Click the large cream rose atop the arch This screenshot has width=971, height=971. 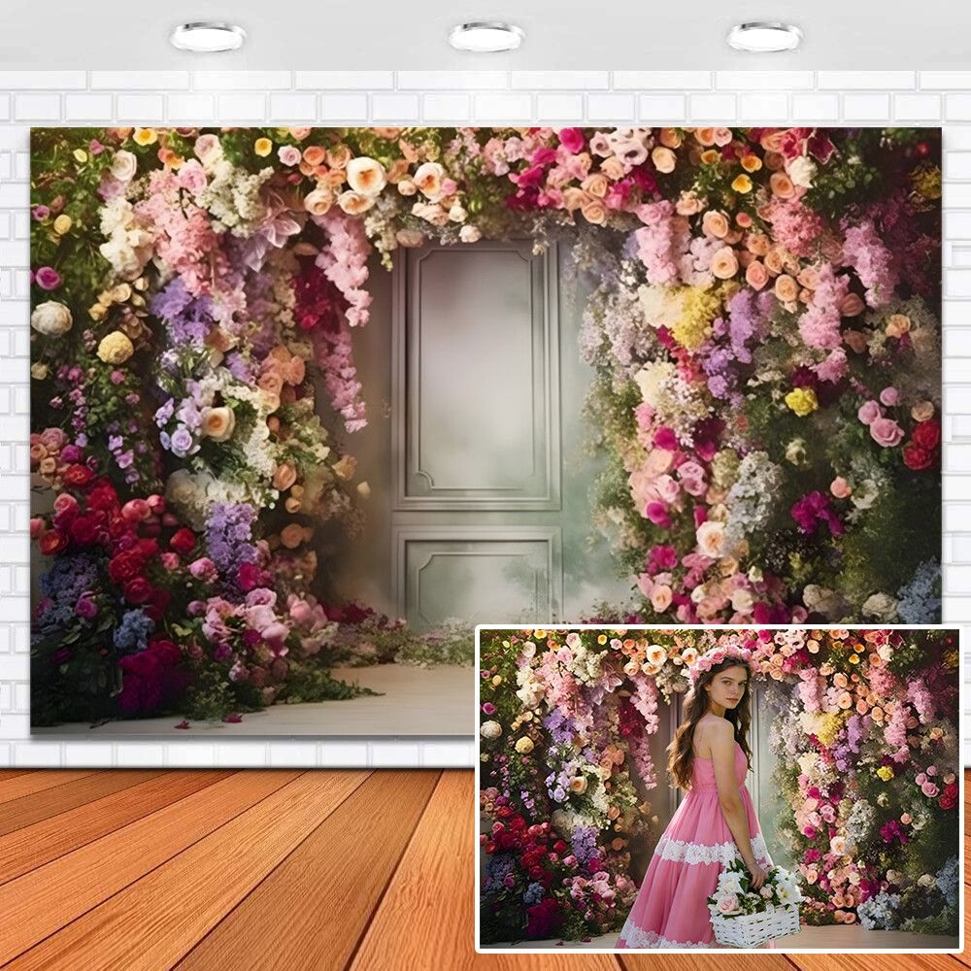point(366,176)
